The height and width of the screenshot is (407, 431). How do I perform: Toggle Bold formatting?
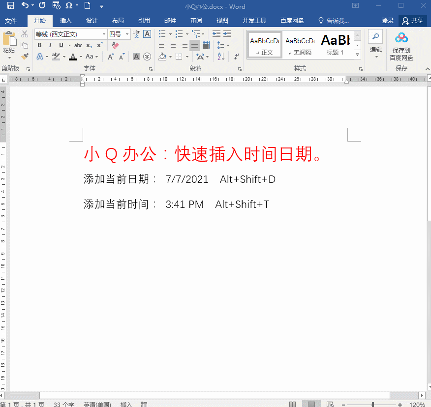coord(39,45)
